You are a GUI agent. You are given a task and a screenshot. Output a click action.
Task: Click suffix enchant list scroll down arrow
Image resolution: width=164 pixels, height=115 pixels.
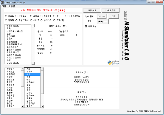[x=42, y=106]
